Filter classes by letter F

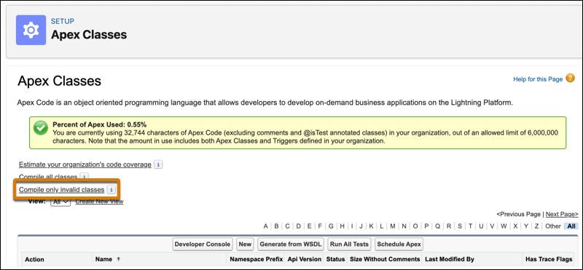[320, 226]
